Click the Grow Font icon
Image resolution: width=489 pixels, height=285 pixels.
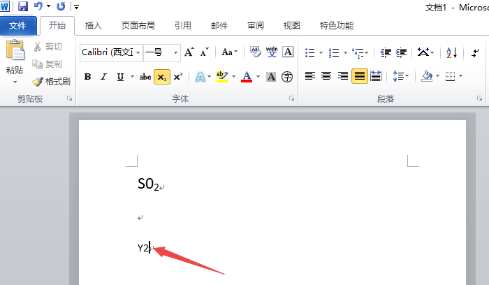[x=189, y=52]
